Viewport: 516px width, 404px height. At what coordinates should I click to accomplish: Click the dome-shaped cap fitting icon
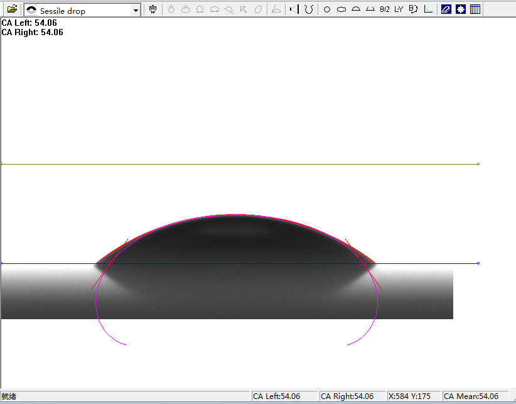click(355, 10)
